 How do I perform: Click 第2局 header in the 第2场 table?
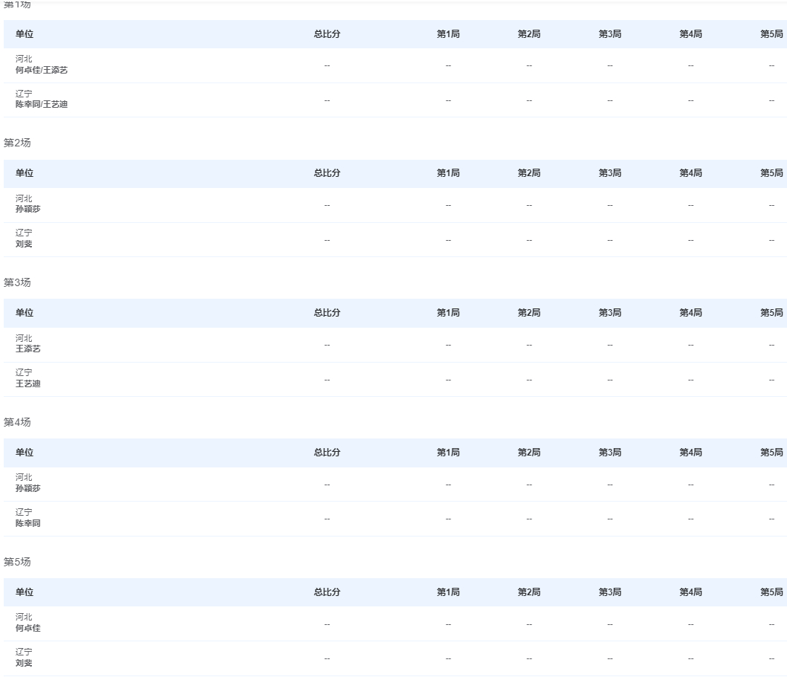(529, 173)
